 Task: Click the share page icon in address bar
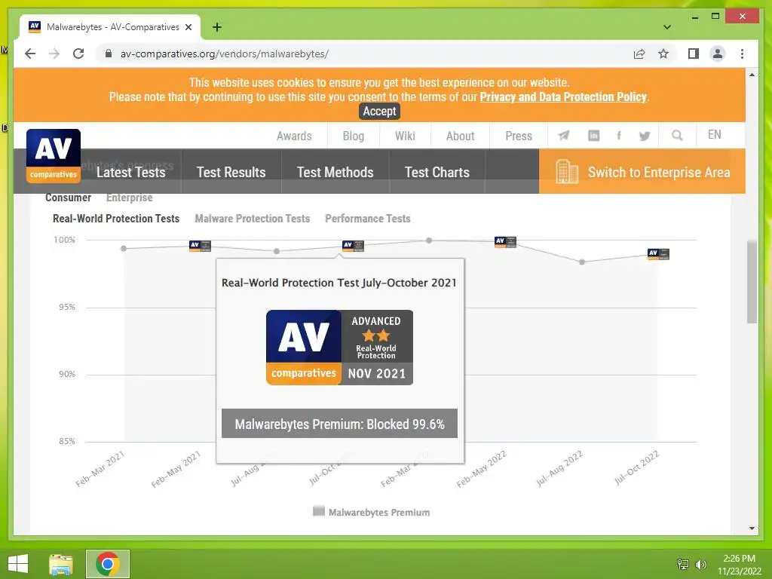pyautogui.click(x=639, y=54)
